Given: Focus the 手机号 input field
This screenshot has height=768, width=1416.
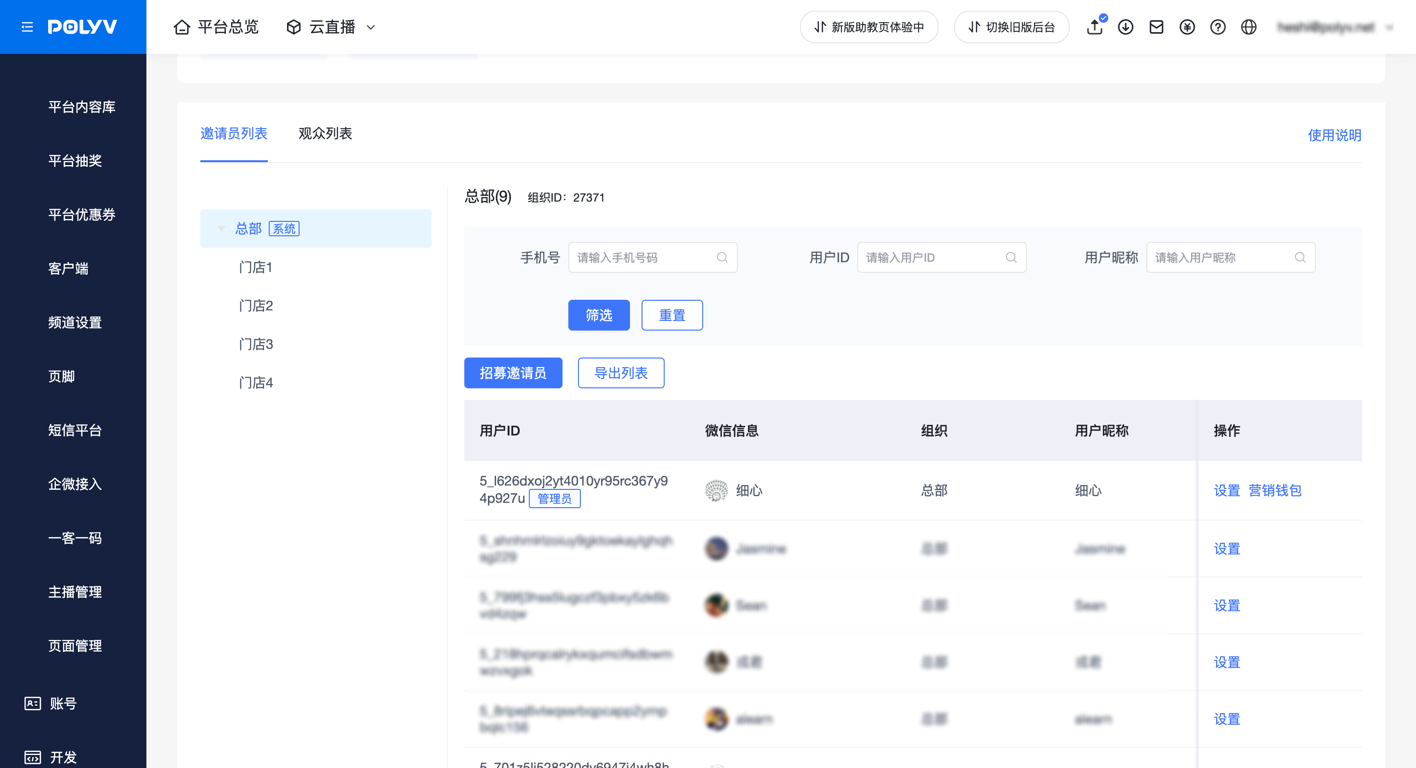Looking at the screenshot, I should tap(653, 257).
